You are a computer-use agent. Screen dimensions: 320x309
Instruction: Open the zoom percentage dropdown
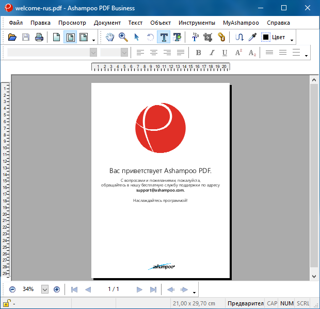pos(44,289)
